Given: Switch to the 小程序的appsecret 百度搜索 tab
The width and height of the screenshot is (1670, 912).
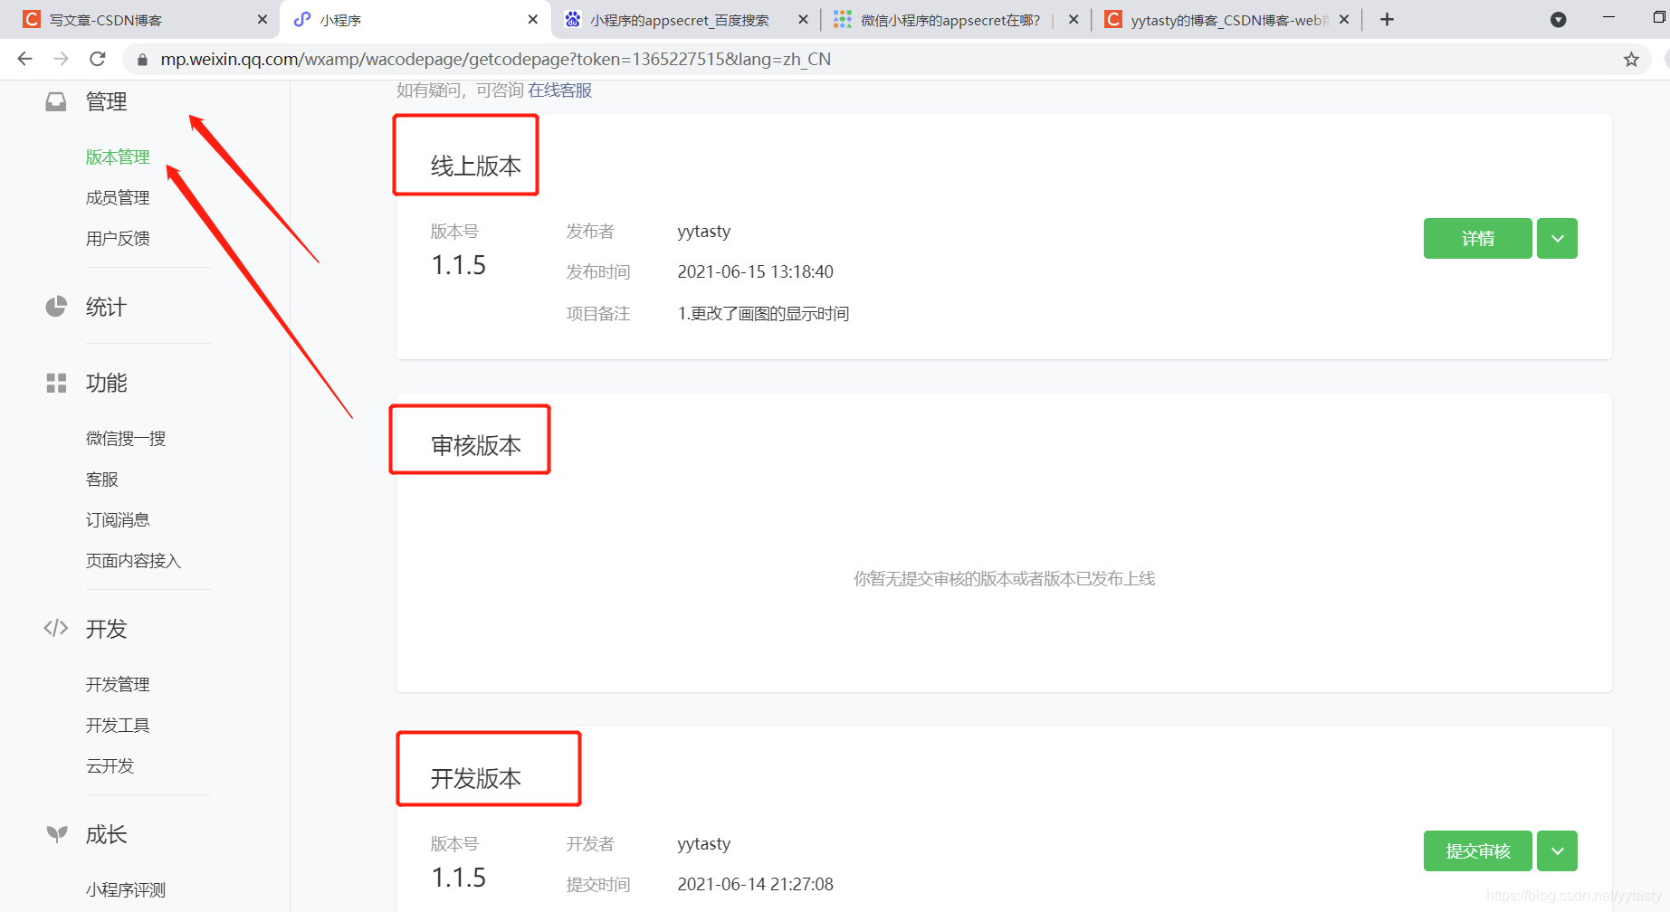Looking at the screenshot, I should click(x=685, y=19).
